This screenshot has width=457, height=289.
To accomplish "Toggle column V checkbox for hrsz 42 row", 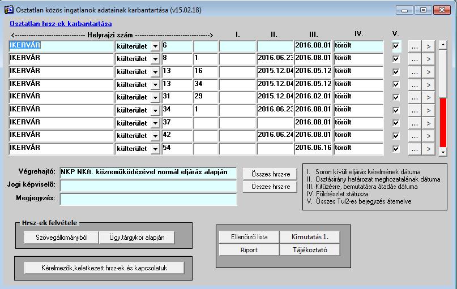I will pyautogui.click(x=396, y=136).
